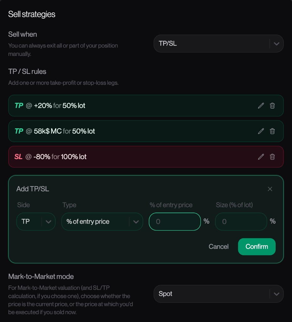Screen dimensions: 292x322
Task: Open the Type % of entry price dropdown
Action: point(102,222)
